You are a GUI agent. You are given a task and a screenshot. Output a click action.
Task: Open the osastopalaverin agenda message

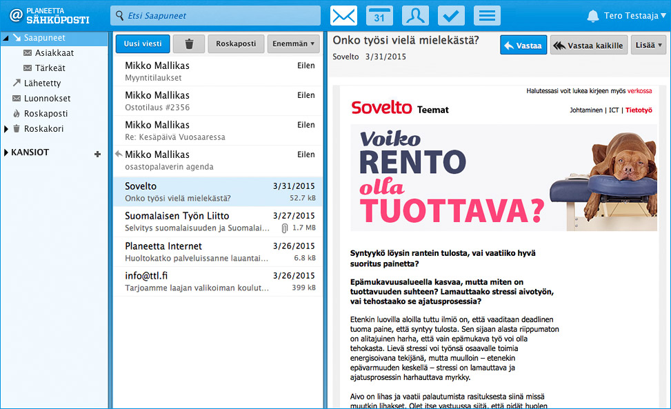(x=218, y=160)
